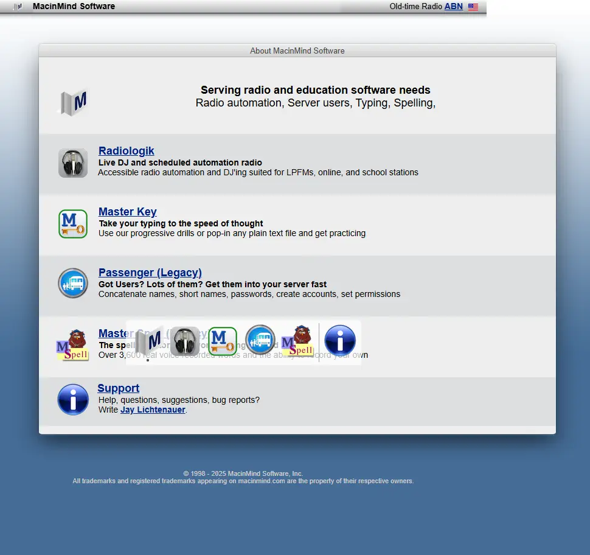
Task: Open the Master Key link
Action: pos(127,212)
